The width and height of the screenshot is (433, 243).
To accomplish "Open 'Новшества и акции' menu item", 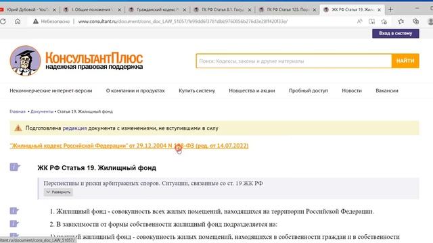I will pos(252,90).
